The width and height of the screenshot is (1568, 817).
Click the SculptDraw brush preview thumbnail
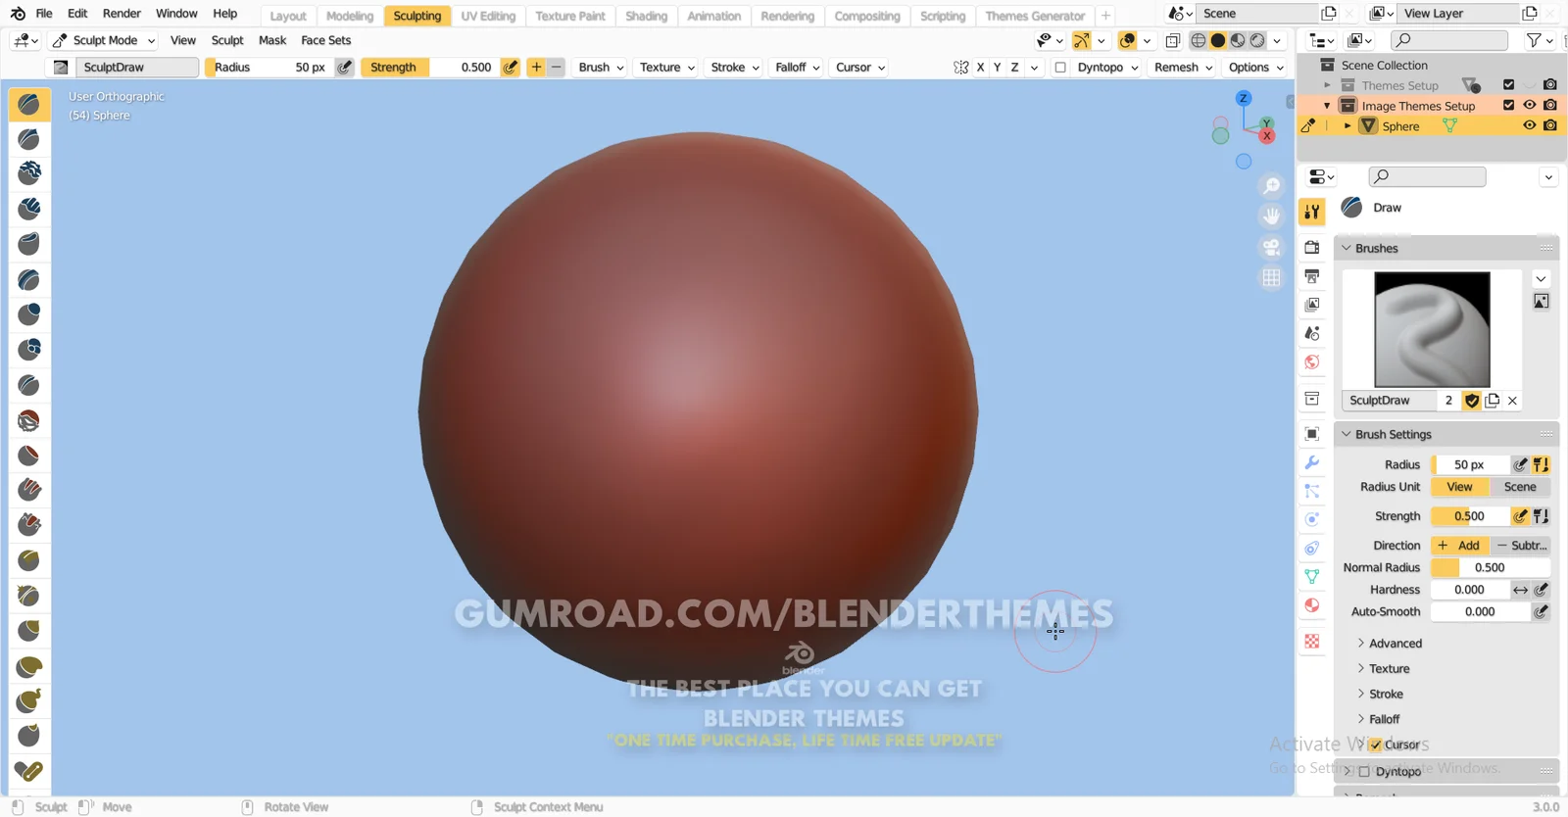(x=1432, y=329)
